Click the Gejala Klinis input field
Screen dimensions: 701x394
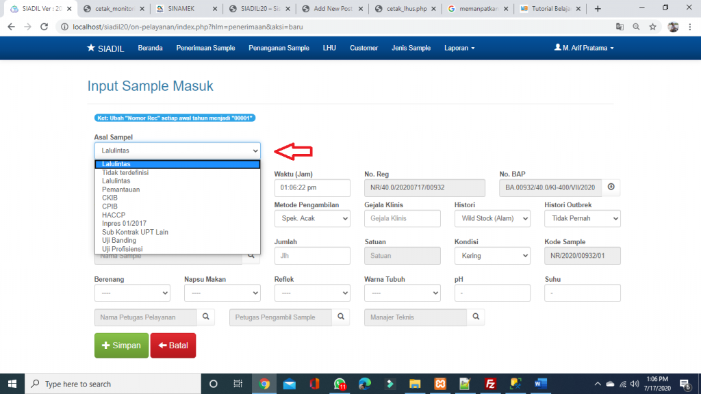point(402,218)
